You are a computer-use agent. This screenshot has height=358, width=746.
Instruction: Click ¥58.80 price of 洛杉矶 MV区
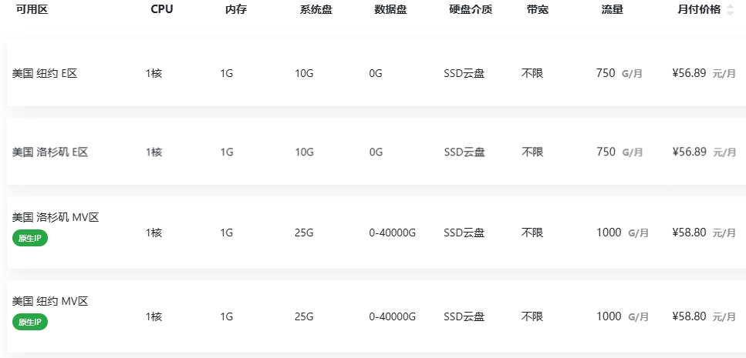click(689, 233)
